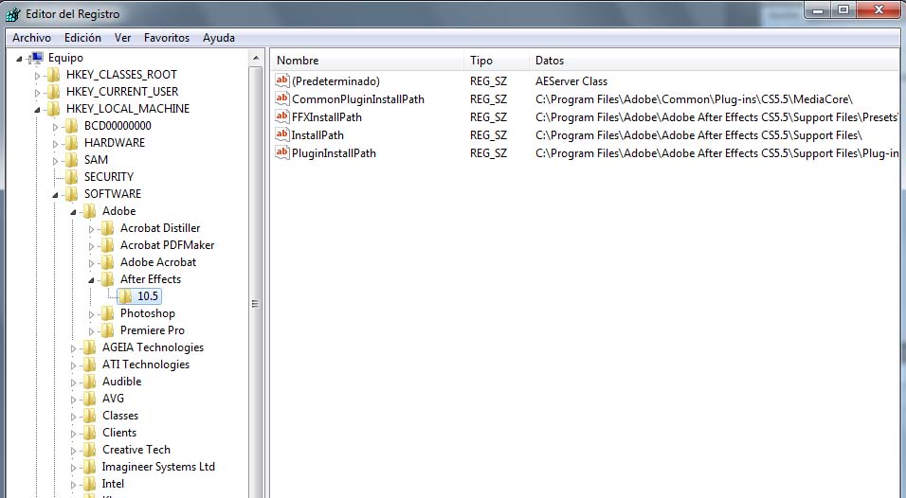
Task: Click the Registry Editor title bar icon
Action: (x=12, y=14)
